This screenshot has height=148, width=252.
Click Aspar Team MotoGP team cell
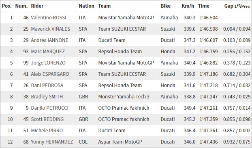(x=120, y=142)
